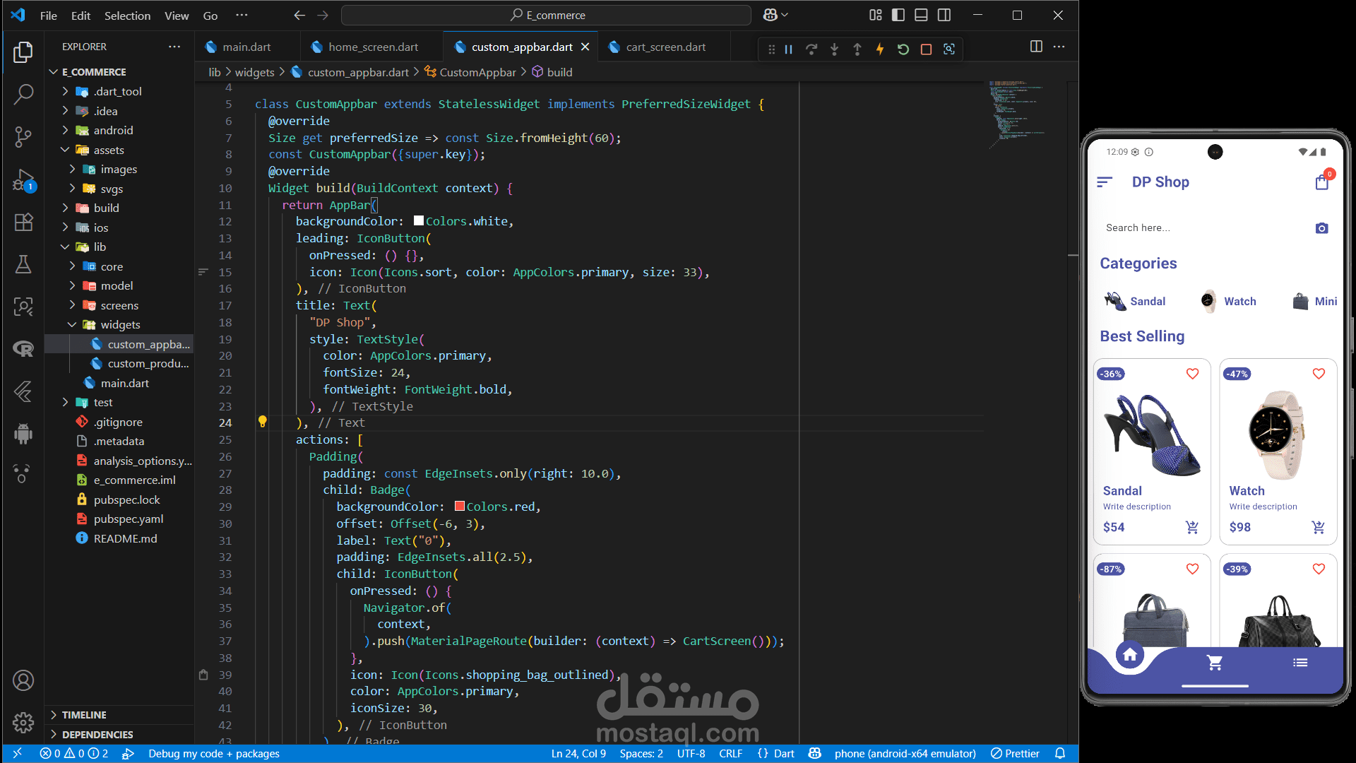Favorite the Watch product with heart icon
The image size is (1356, 763).
(x=1319, y=374)
